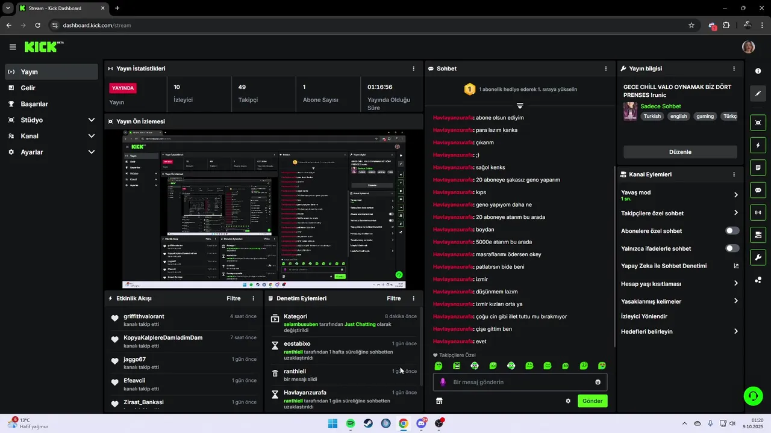Click the broadcast signal icon in right sidebar
771x433 pixels.
coord(758,212)
